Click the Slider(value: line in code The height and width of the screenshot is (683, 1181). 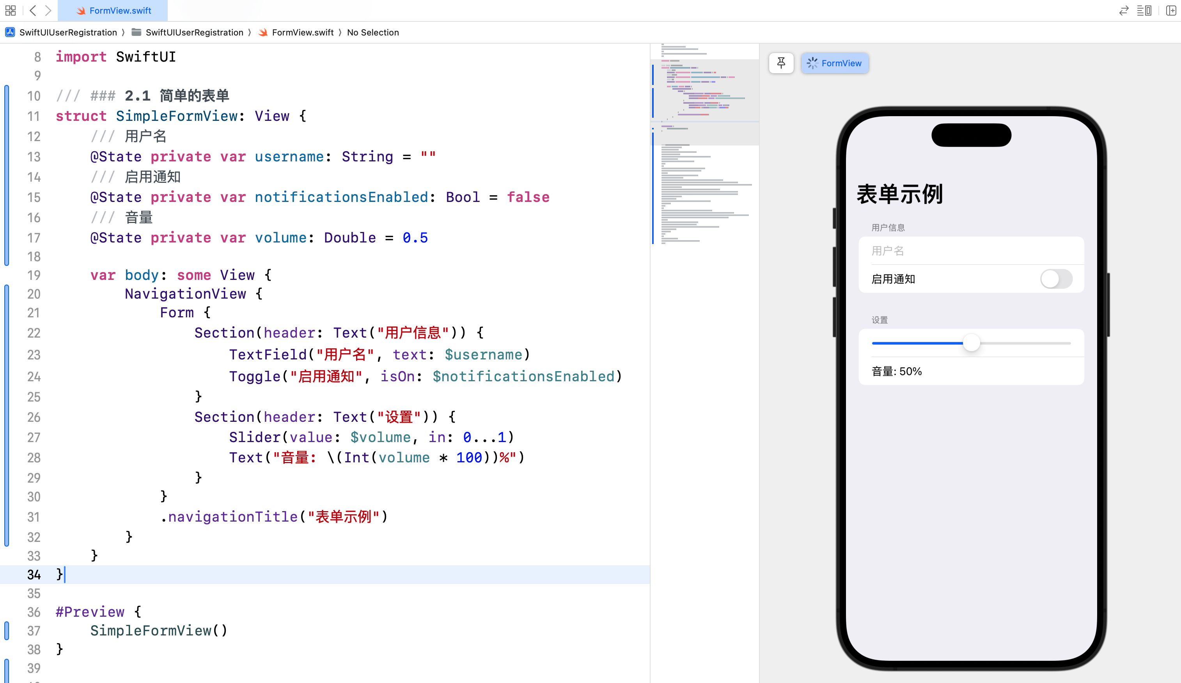[x=371, y=437]
